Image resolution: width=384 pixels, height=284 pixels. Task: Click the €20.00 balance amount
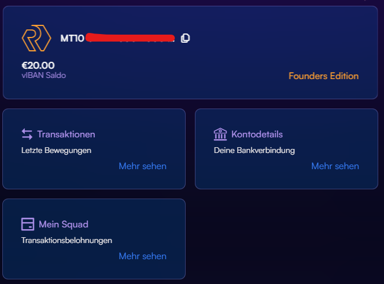point(38,65)
